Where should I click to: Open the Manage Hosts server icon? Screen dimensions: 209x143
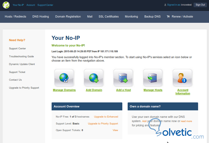pyautogui.click(x=153, y=78)
